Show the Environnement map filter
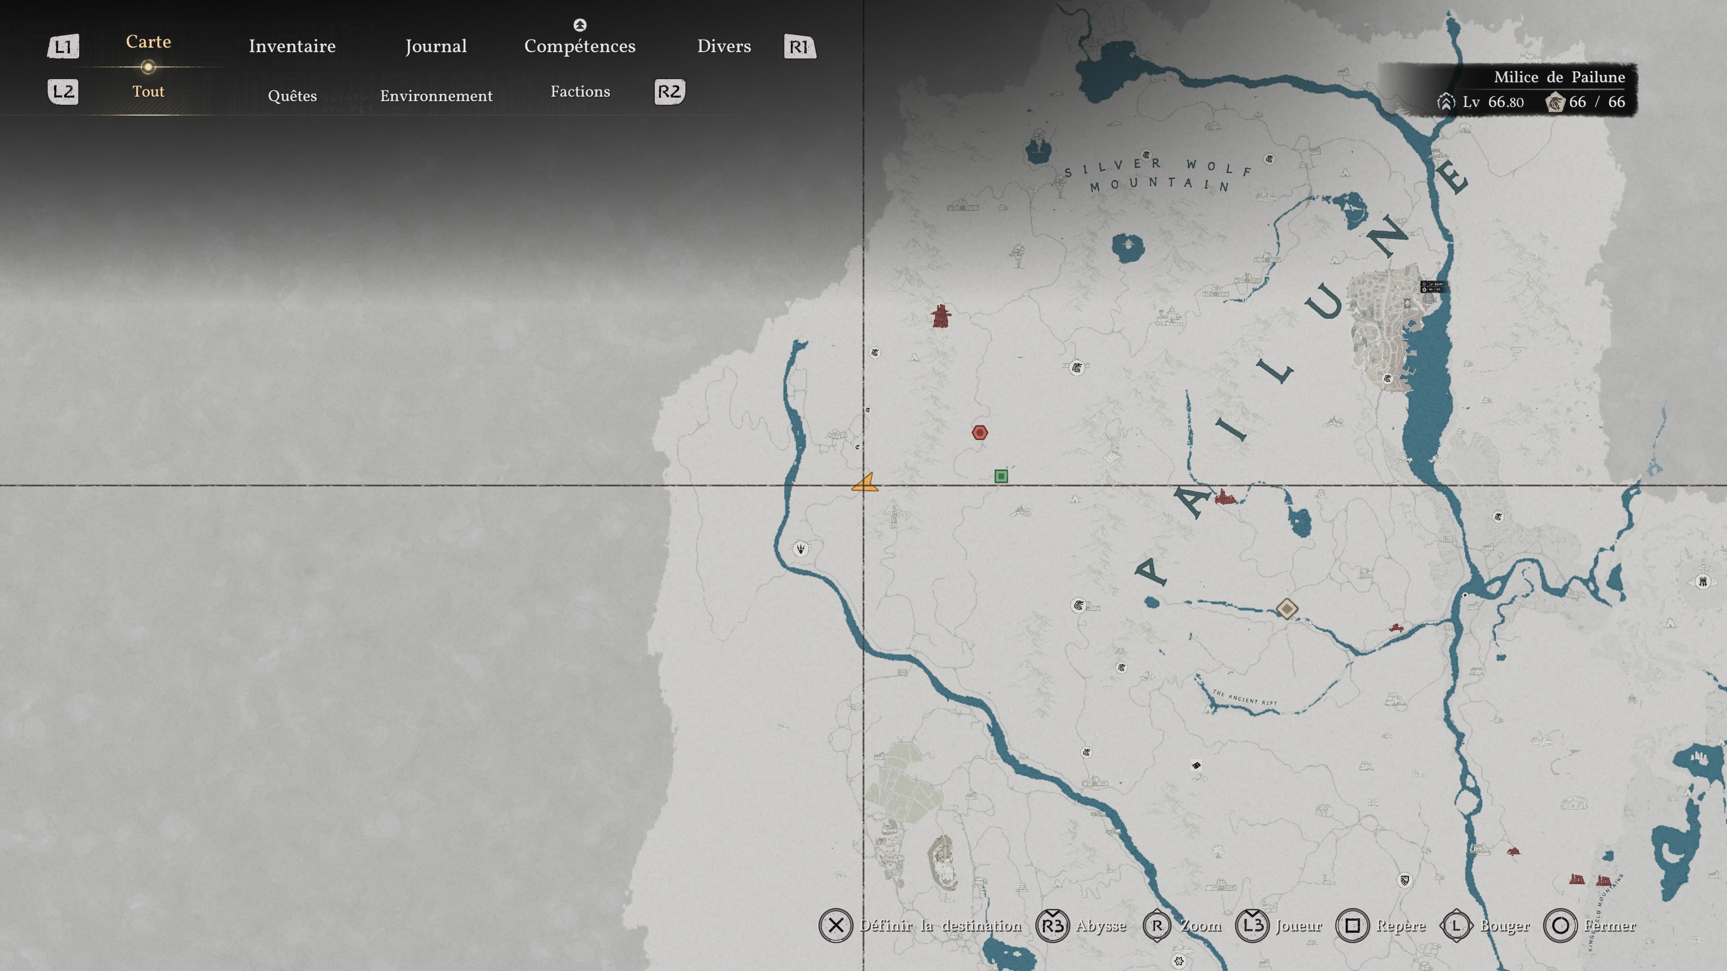The height and width of the screenshot is (971, 1727). [436, 96]
